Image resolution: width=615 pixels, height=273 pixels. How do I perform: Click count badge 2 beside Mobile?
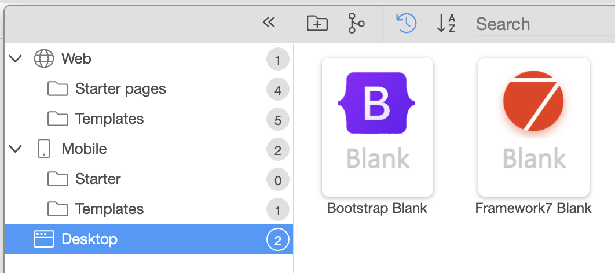coord(278,150)
